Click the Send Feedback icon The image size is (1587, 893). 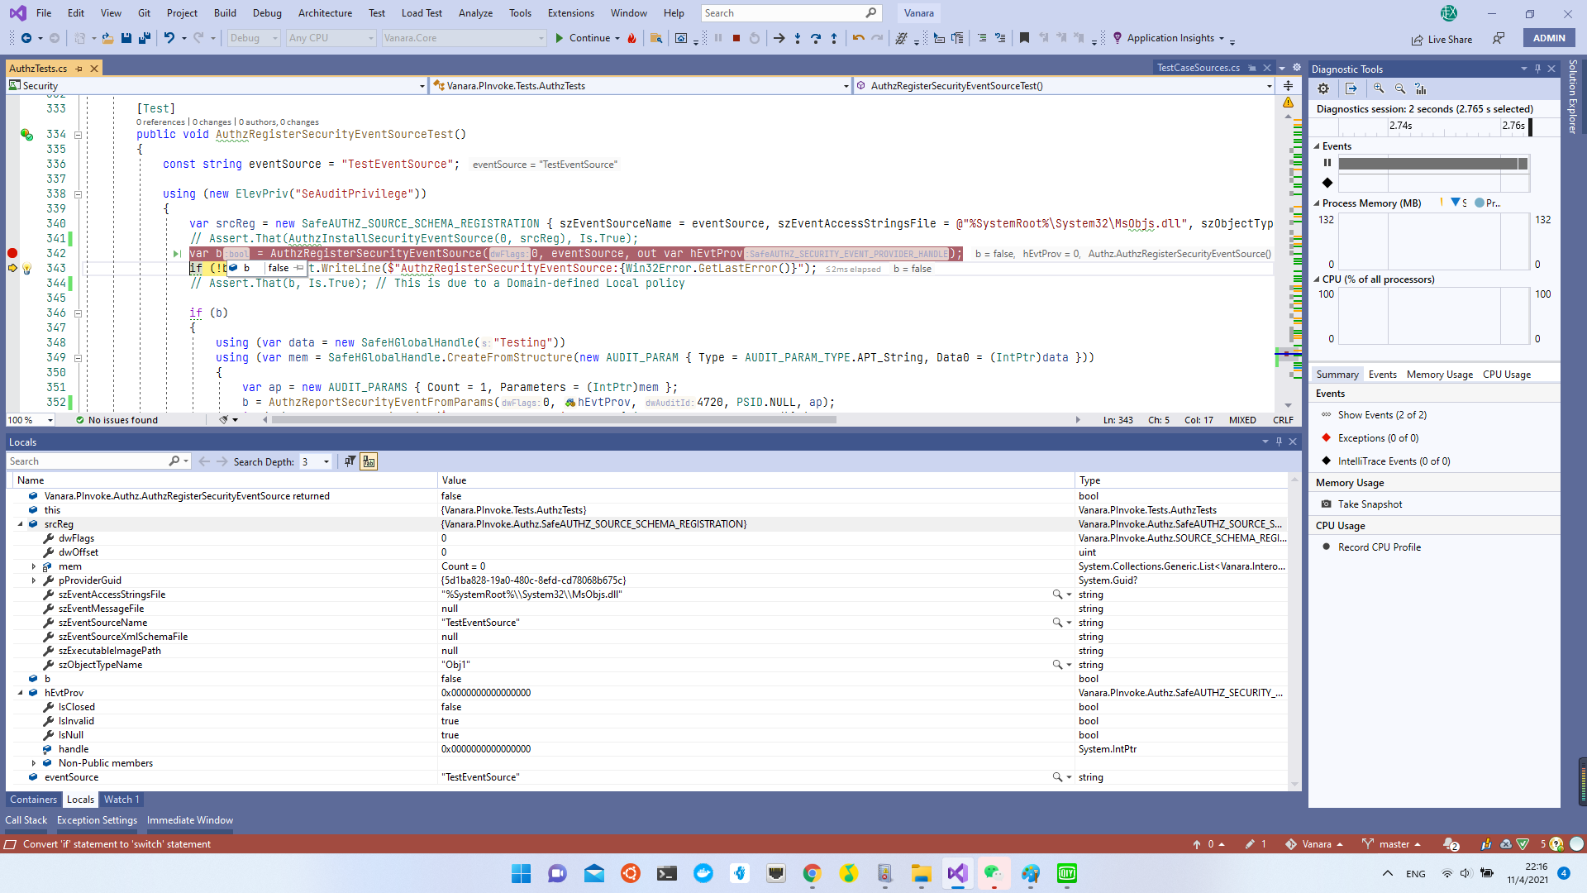1499,38
